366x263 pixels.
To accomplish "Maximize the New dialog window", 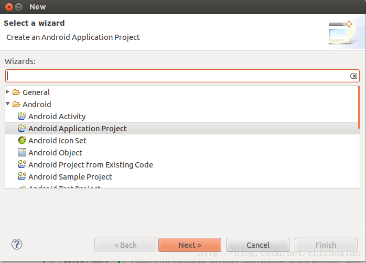I will [19, 7].
